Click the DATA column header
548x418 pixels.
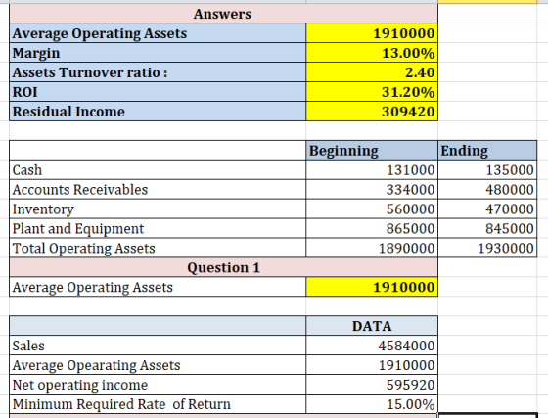pos(372,326)
